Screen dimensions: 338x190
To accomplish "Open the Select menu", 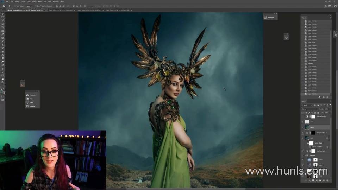I will click(34, 2).
